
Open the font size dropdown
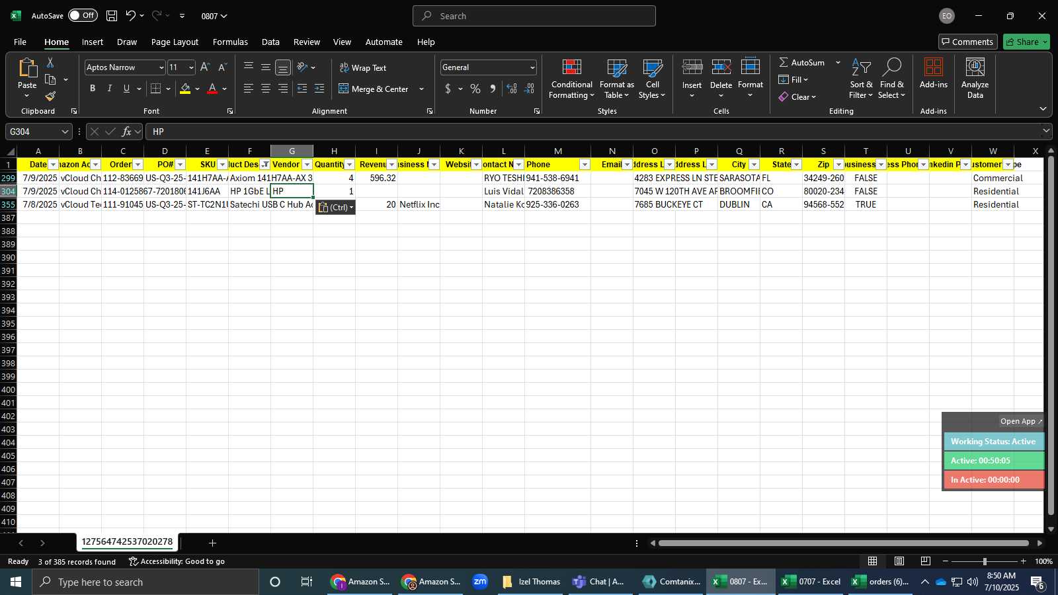tap(191, 67)
